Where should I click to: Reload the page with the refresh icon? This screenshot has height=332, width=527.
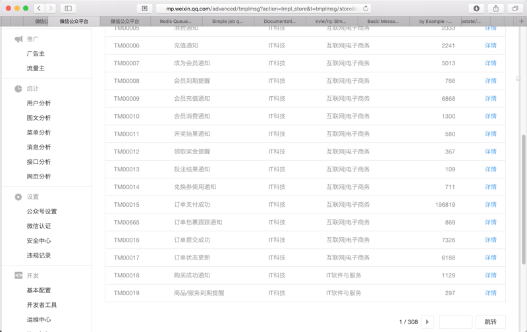click(x=366, y=9)
